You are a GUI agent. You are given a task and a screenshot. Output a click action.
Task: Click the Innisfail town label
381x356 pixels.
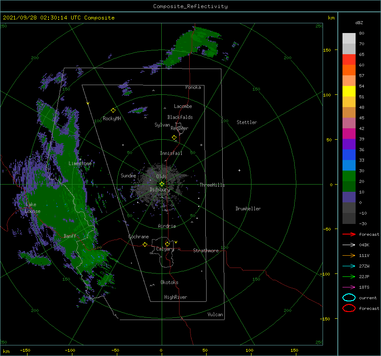(x=171, y=153)
